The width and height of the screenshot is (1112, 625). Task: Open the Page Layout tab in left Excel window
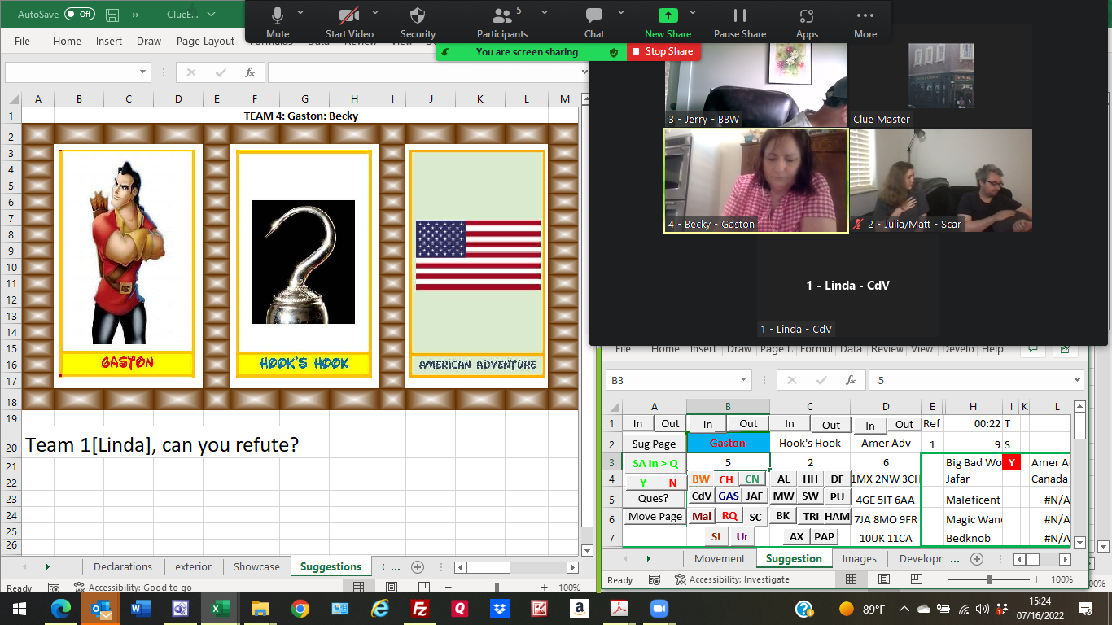point(205,41)
